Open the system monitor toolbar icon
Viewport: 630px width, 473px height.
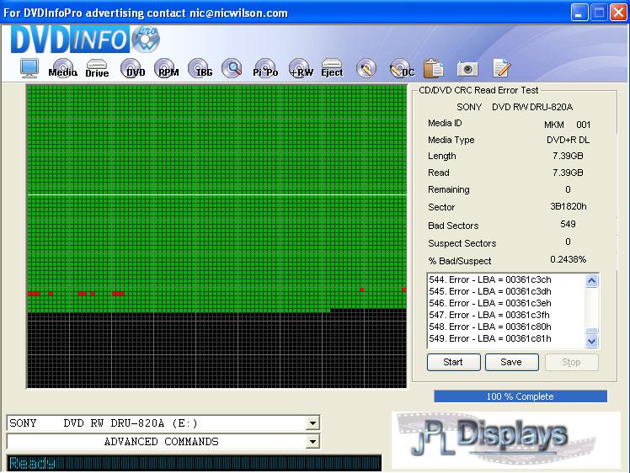29,68
